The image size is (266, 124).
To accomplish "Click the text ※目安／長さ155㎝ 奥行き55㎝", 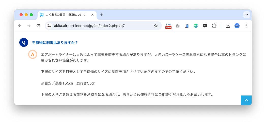I will [x=68, y=83].
